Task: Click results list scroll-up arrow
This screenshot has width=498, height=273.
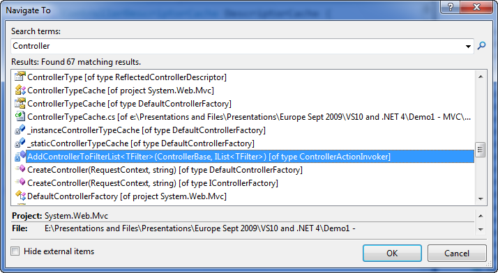Action: tap(481, 77)
